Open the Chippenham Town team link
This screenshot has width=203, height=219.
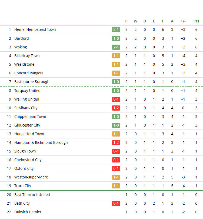(30, 117)
